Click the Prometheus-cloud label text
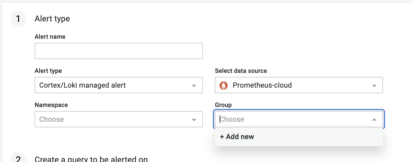The width and height of the screenshot is (412, 162). point(262,85)
